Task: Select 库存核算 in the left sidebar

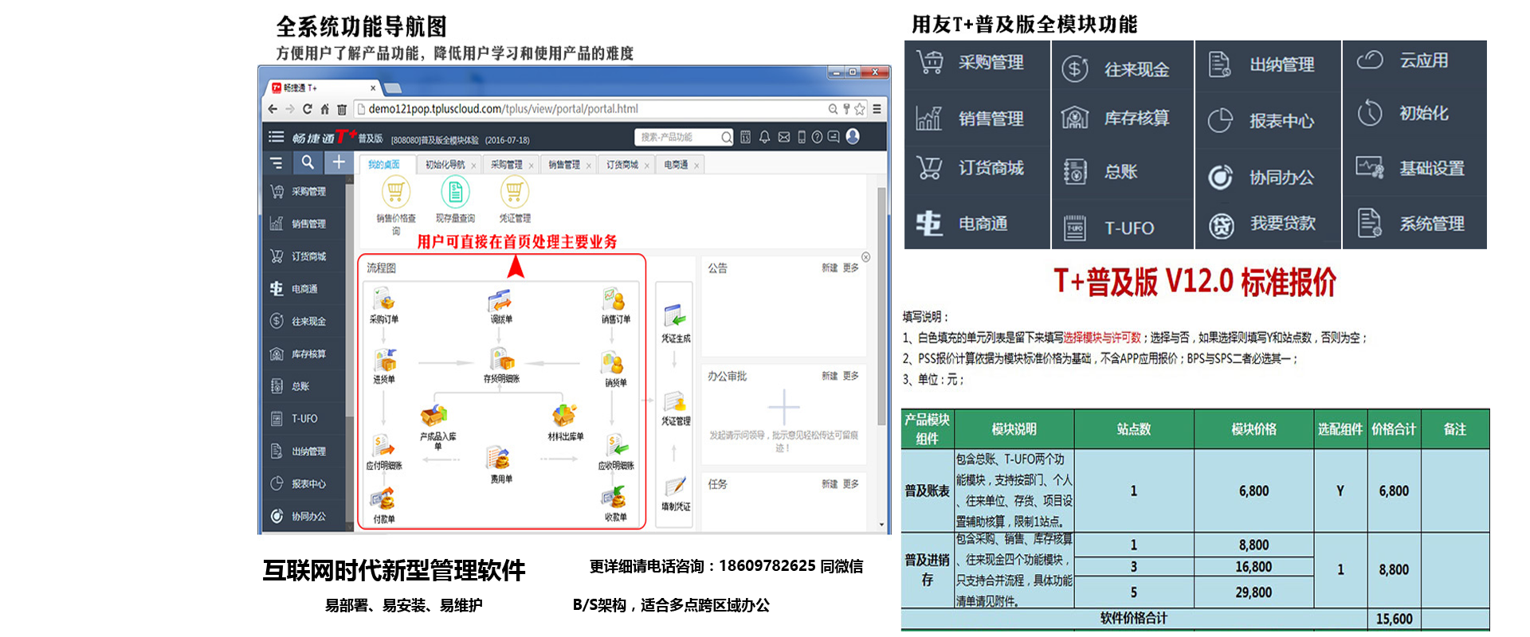Action: tap(308, 354)
